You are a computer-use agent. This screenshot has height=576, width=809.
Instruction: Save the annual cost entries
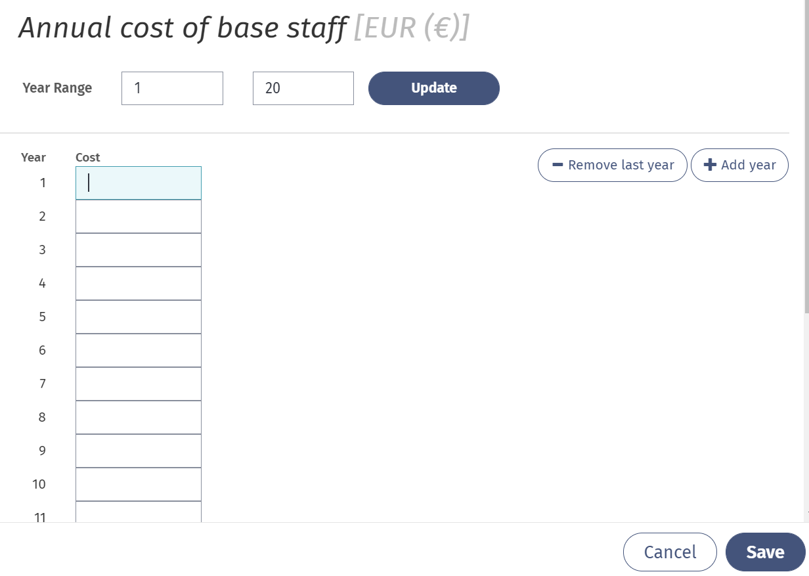[765, 552]
